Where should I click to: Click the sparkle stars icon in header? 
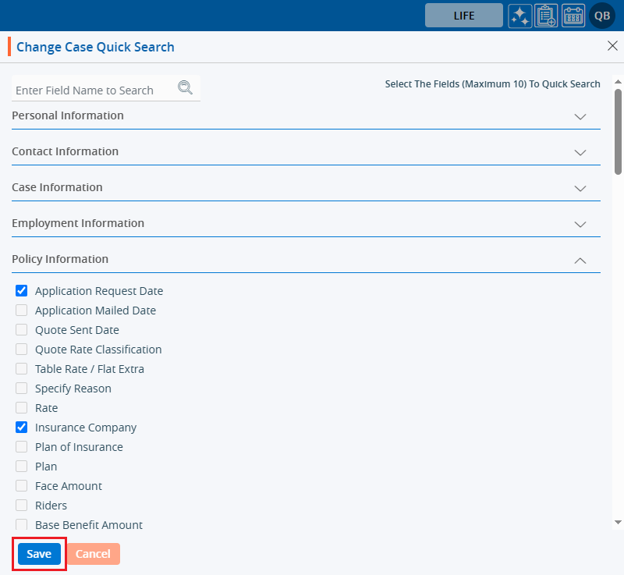point(520,16)
